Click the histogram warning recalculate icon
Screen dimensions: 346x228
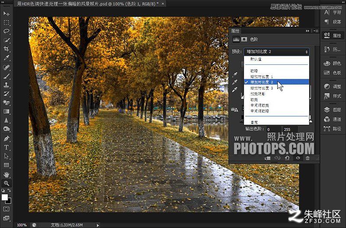coord(234,109)
